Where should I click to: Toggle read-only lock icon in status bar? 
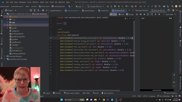coord(173,96)
